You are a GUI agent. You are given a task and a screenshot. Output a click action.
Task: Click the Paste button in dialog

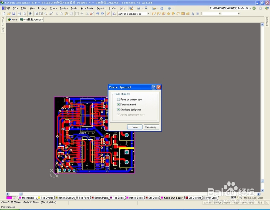point(135,127)
